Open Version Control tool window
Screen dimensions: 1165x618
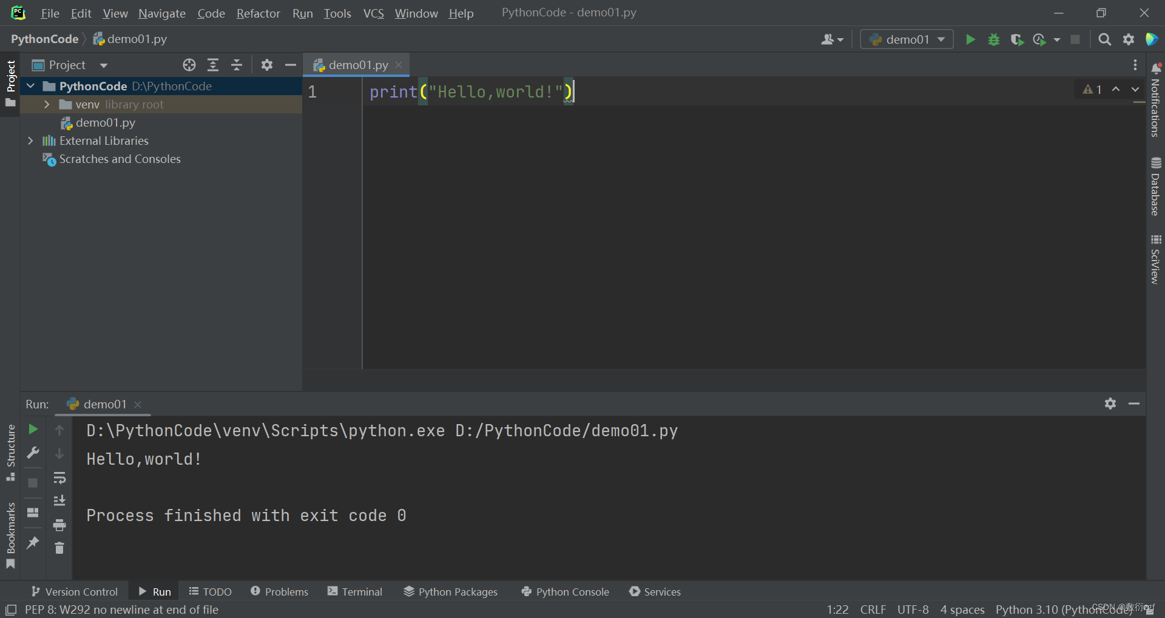(75, 591)
